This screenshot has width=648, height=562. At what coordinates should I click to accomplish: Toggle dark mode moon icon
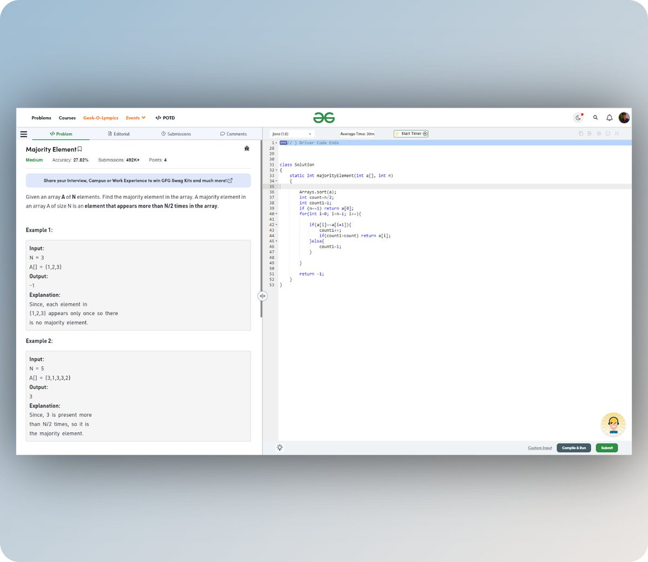pos(578,118)
